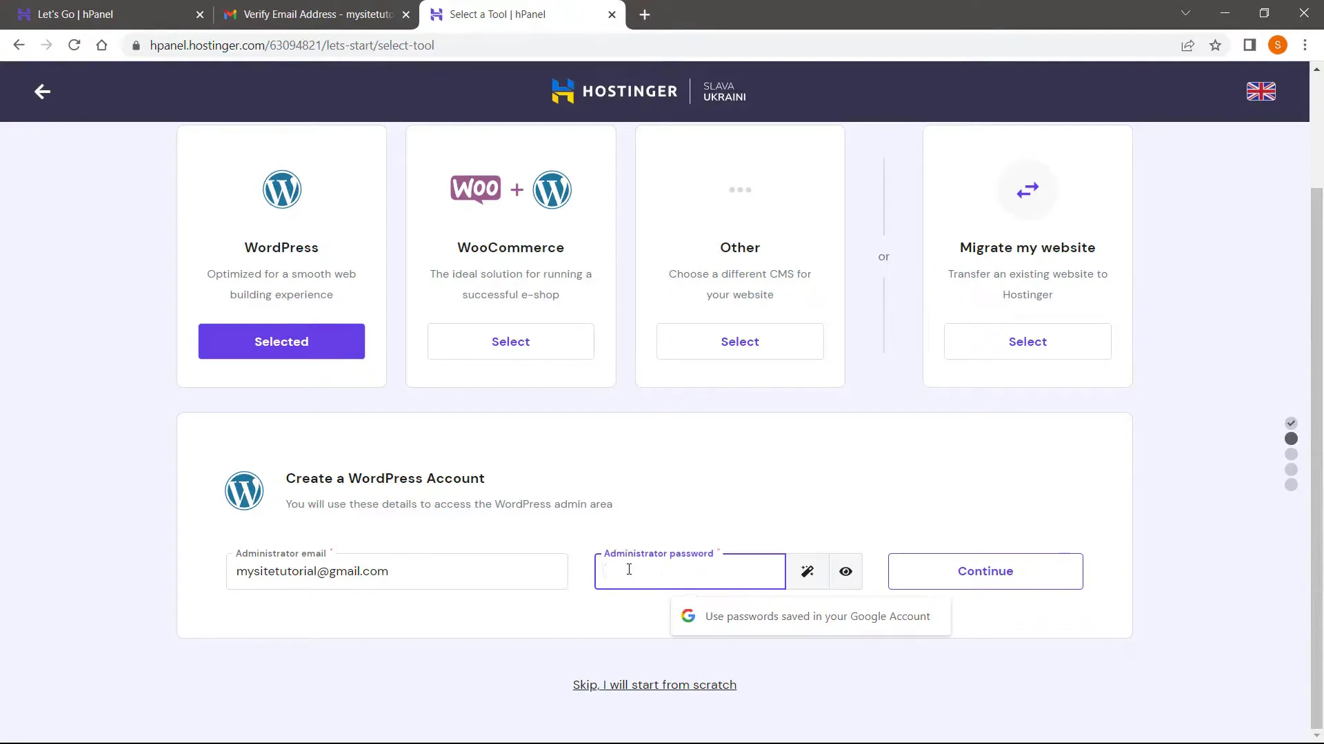Click the page vertical scrollbar thumb
This screenshot has width=1324, height=744.
point(1316,458)
